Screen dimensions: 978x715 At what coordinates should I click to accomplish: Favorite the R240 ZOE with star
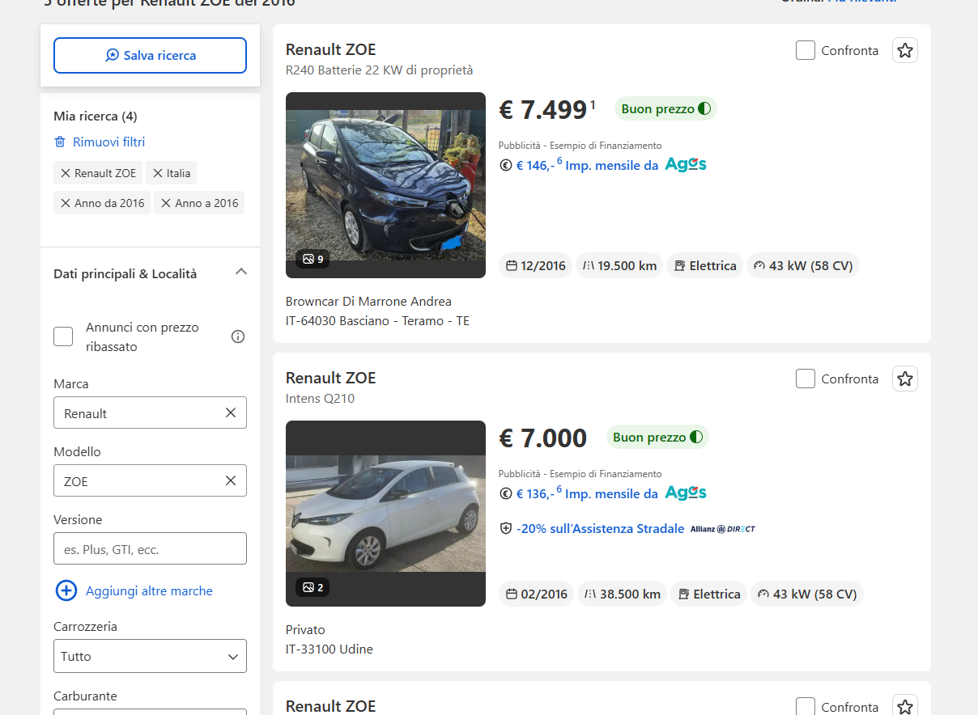pyautogui.click(x=905, y=50)
